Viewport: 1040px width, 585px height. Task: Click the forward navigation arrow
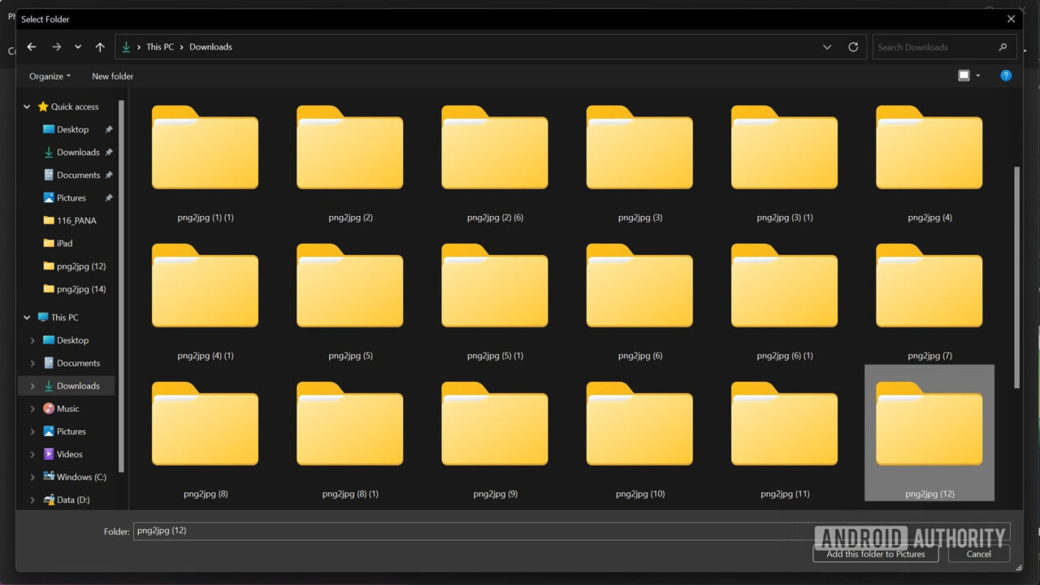pyautogui.click(x=56, y=46)
